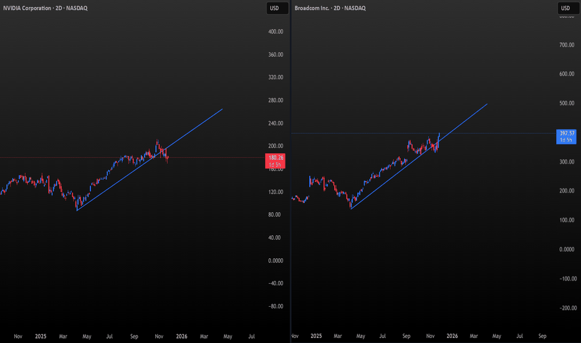
Task: Click the 500.00 level on Broadcom price scale
Action: click(x=566, y=104)
